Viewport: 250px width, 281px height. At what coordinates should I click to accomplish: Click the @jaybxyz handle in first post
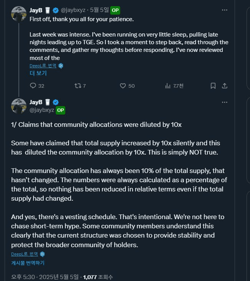coord(73,10)
